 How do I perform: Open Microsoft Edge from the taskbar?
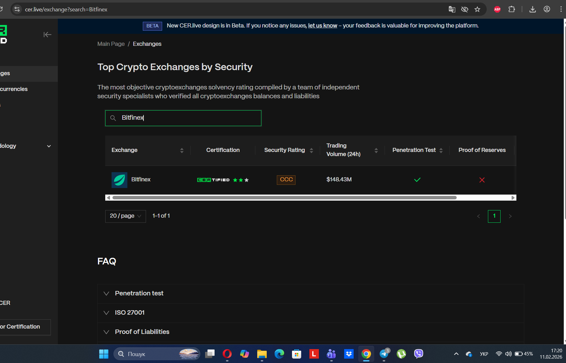pyautogui.click(x=279, y=354)
